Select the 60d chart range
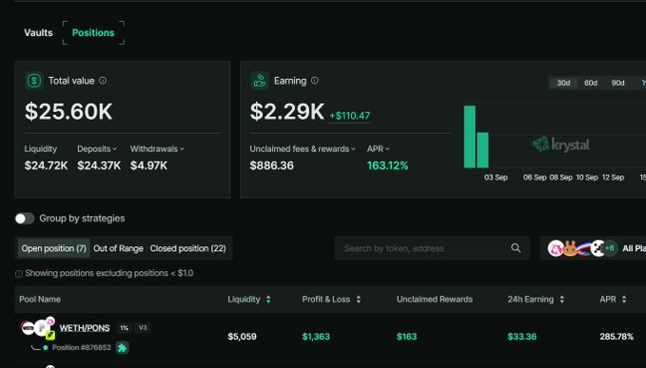This screenshot has width=646, height=368. tap(591, 83)
